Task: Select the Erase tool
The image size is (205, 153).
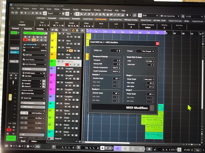Action: click(89, 14)
